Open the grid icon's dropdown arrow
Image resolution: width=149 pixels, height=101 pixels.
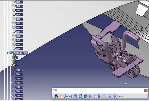tap(77, 98)
